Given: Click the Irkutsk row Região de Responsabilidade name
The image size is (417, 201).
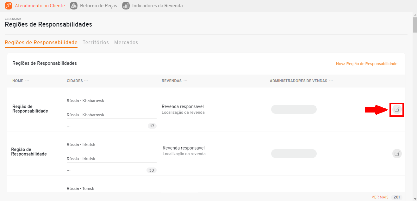Looking at the screenshot, I should click(x=29, y=152).
